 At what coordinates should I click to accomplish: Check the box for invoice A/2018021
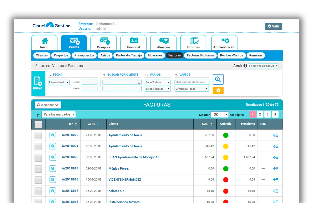pos(38,147)
